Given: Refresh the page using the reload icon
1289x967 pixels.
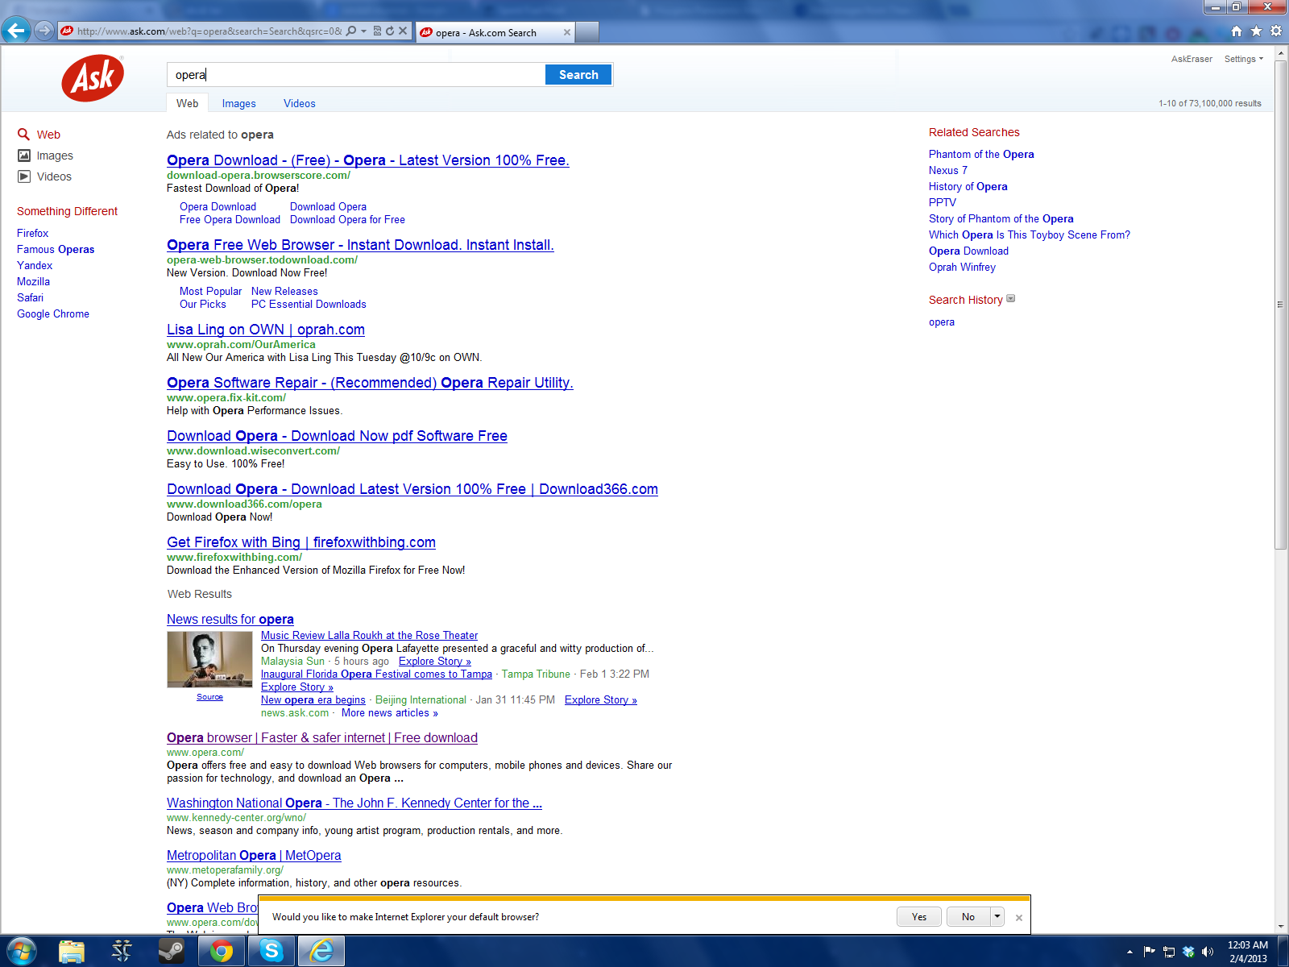Looking at the screenshot, I should [x=390, y=31].
